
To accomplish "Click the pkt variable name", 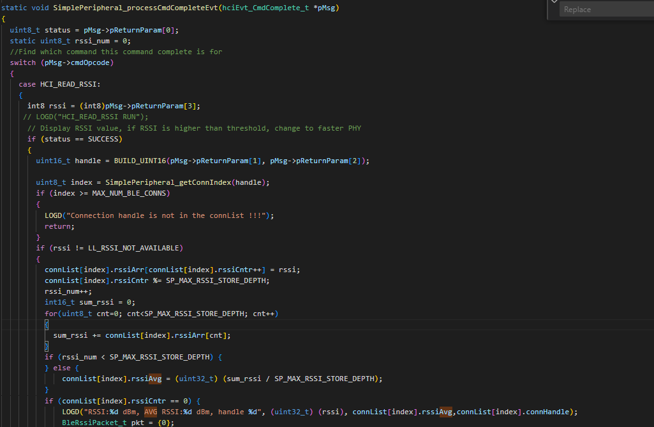I will (138, 423).
